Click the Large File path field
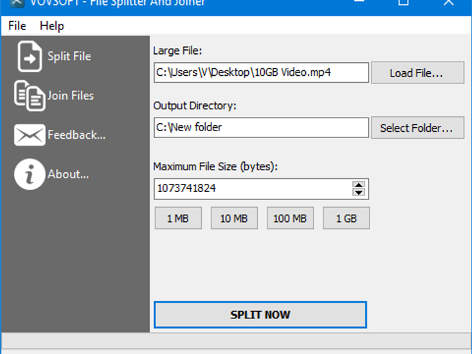Viewport: 472px width, 354px height. [261, 72]
